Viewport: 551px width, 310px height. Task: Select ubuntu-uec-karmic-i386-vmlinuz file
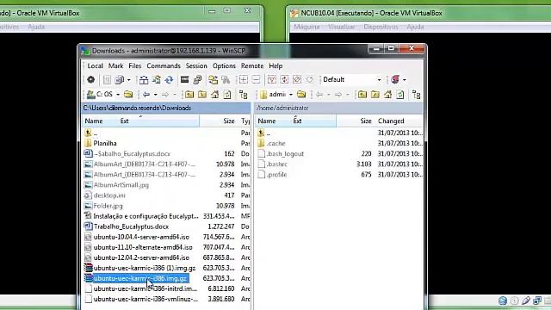(145, 299)
